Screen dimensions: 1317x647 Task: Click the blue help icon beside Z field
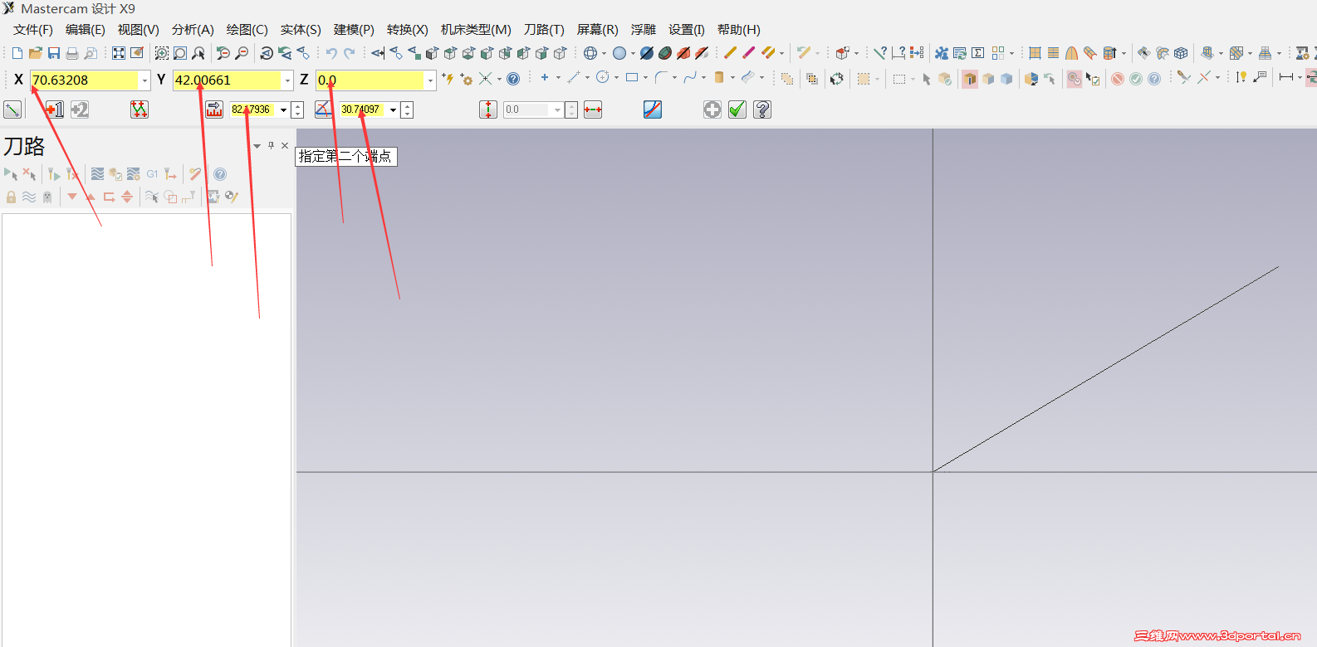point(513,79)
